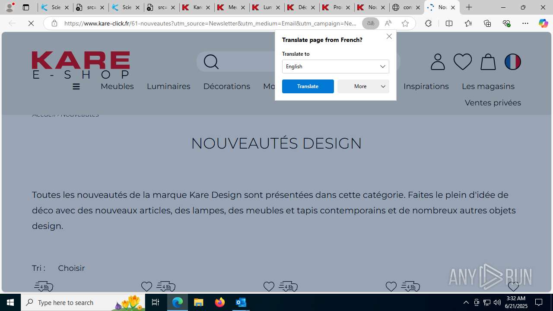Open the Ventes privées link
The image size is (553, 311).
tap(493, 103)
